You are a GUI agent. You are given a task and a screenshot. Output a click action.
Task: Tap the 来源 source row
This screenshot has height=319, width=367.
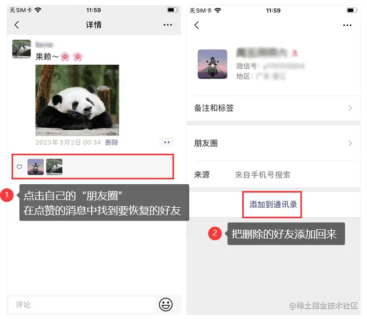click(273, 175)
